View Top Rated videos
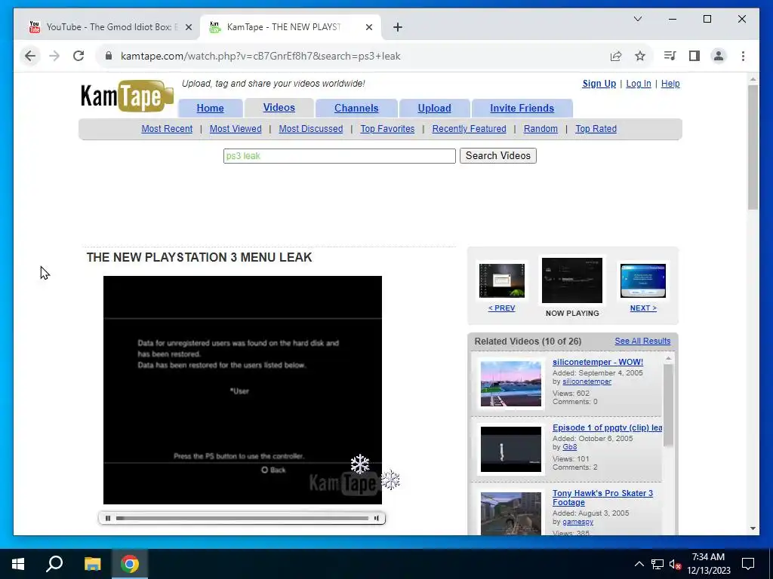The image size is (773, 579). pyautogui.click(x=596, y=129)
